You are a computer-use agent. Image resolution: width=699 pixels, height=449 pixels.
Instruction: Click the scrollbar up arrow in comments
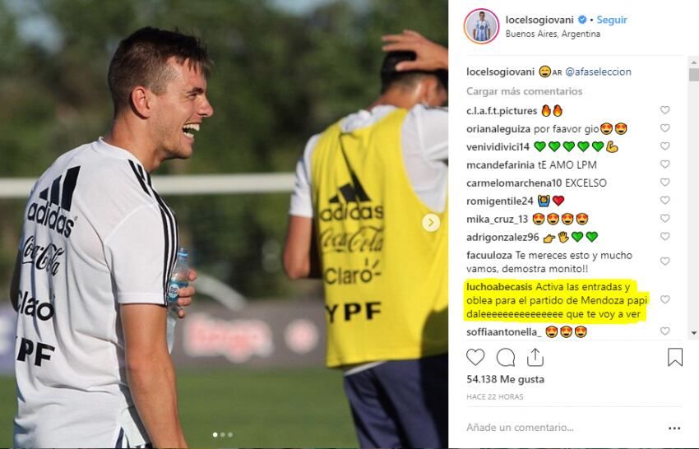coord(693,62)
